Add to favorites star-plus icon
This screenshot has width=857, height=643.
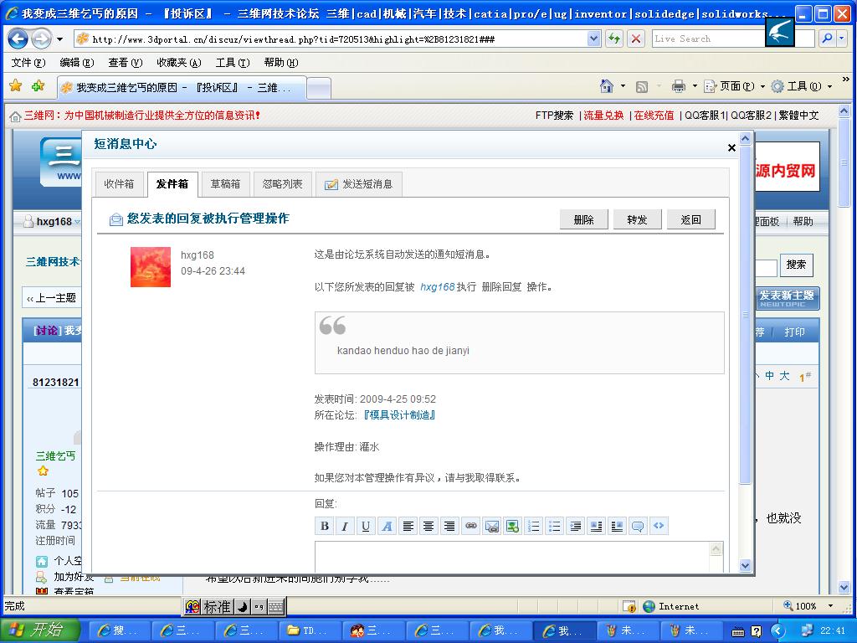coord(38,85)
